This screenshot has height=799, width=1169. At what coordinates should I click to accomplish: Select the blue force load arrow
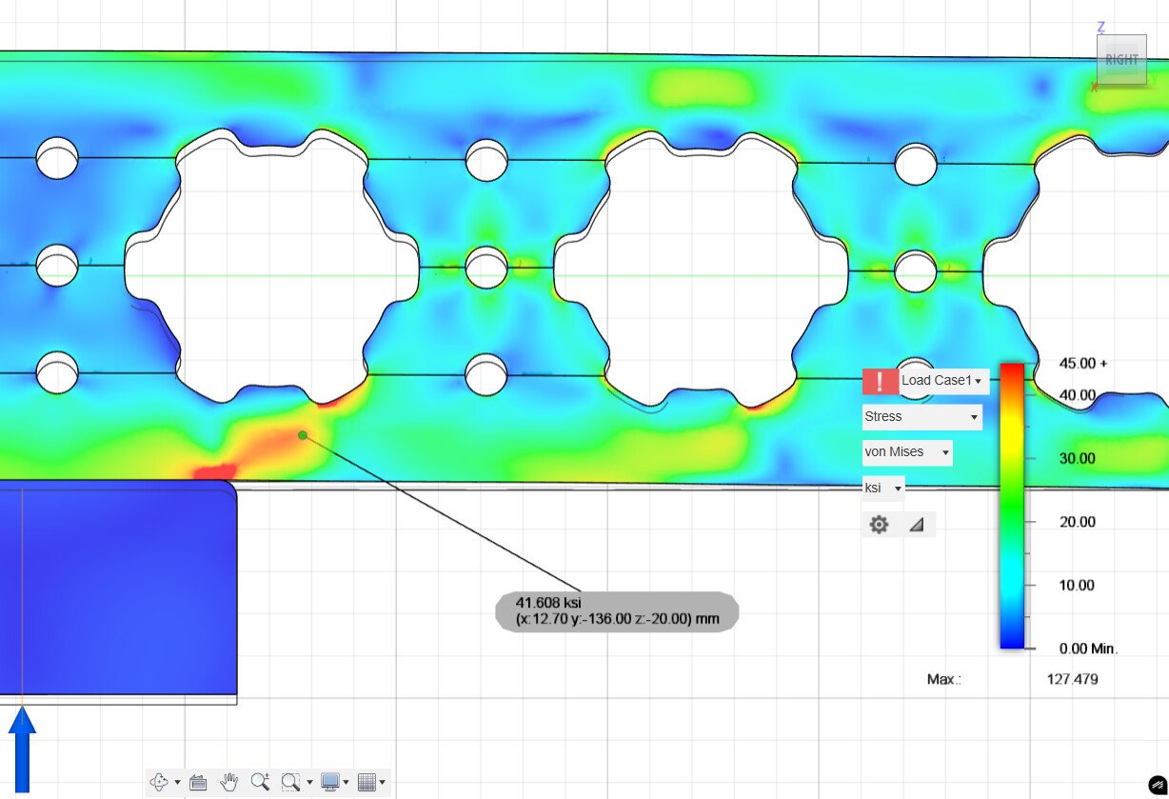click(22, 749)
